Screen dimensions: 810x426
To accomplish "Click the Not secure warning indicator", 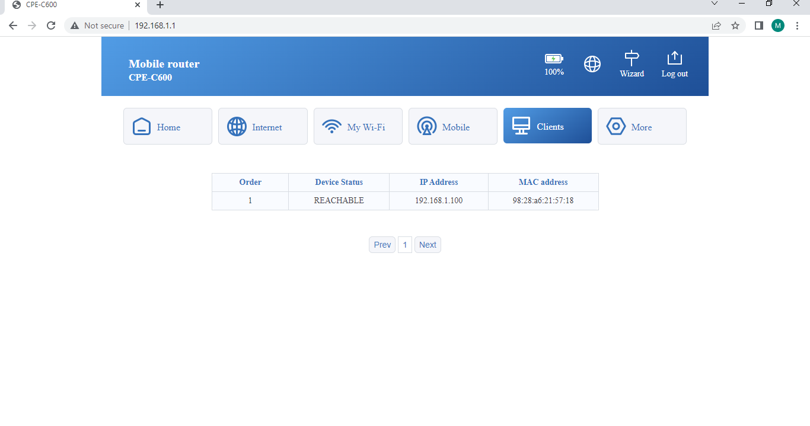I will click(97, 25).
